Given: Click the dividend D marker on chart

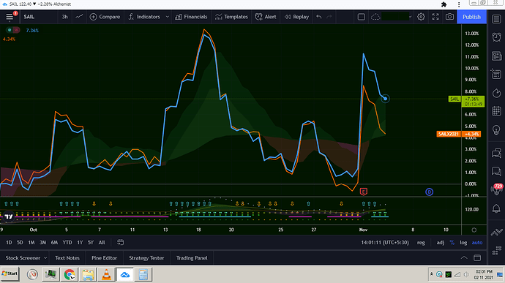Looking at the screenshot, I should (429, 192).
